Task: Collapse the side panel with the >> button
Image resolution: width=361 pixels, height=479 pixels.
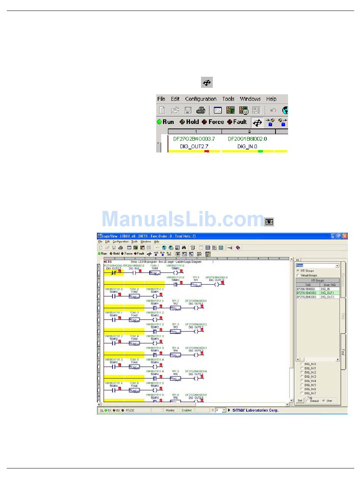Action: (298, 260)
